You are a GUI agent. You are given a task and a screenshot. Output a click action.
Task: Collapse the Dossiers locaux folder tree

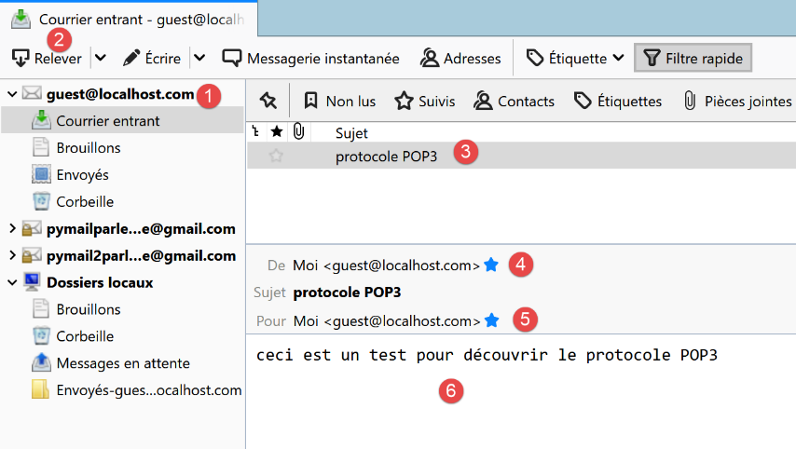click(12, 282)
